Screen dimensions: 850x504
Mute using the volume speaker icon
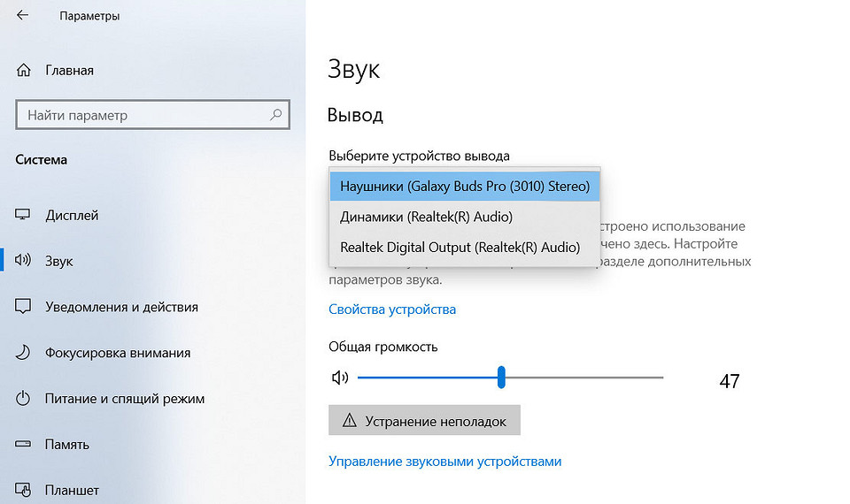[x=340, y=378]
